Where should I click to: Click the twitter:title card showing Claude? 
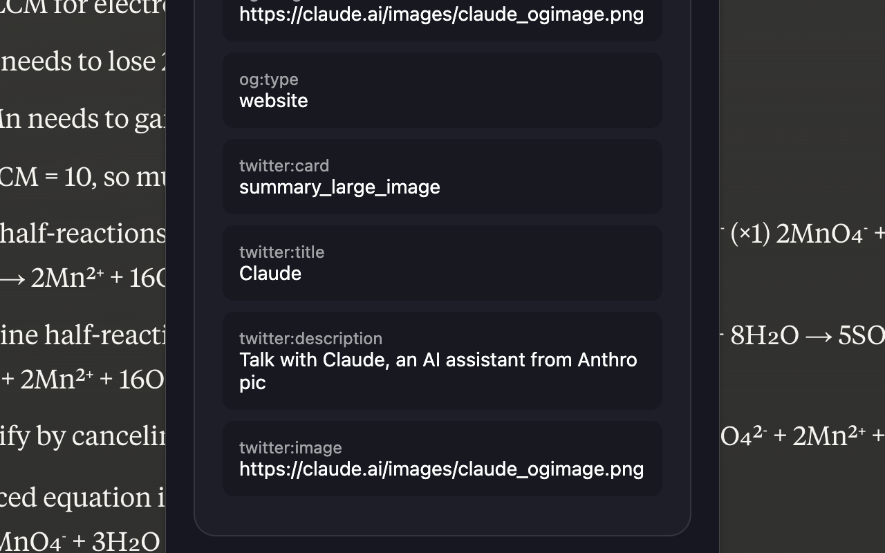click(441, 263)
